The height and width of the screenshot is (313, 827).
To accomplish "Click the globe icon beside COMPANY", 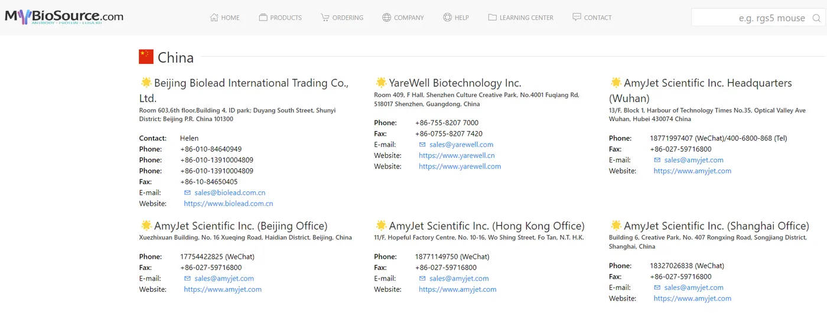I will [x=387, y=17].
